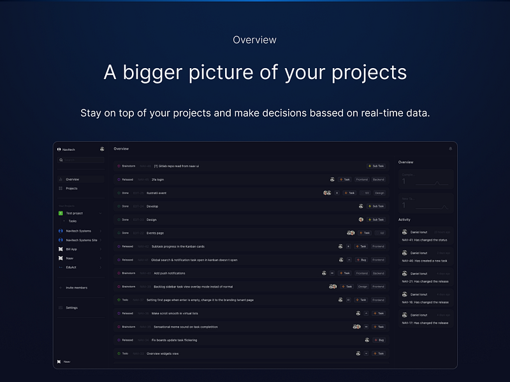Open the Bill App project icon
The image size is (510, 382).
point(60,248)
